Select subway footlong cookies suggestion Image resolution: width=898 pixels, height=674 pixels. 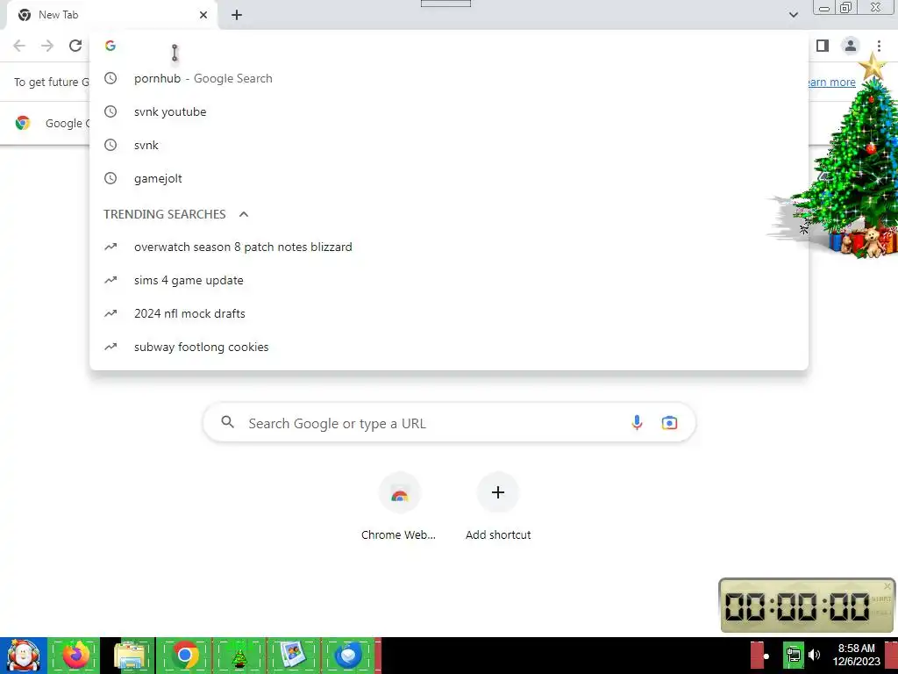pos(449,347)
